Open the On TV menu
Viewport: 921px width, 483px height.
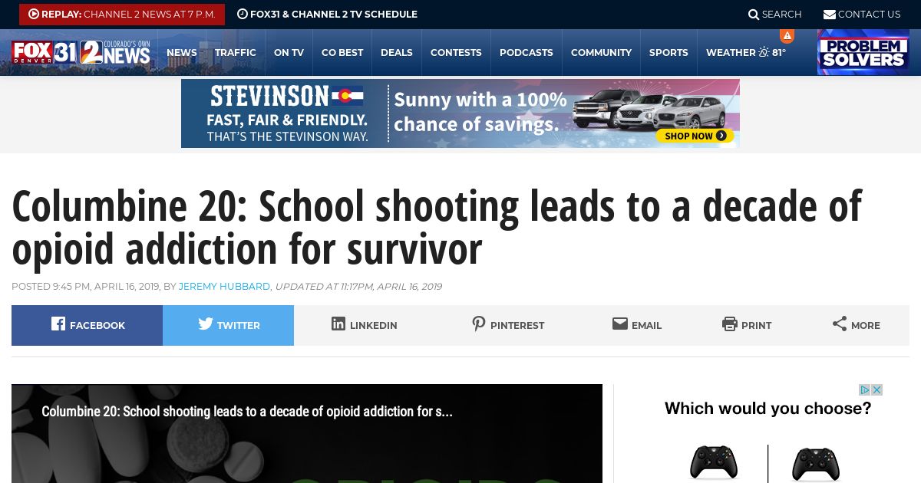coord(289,53)
